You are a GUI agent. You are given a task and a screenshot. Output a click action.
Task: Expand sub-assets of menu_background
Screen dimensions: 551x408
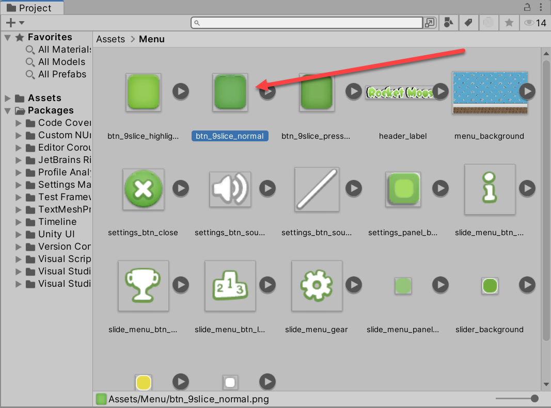tap(527, 92)
